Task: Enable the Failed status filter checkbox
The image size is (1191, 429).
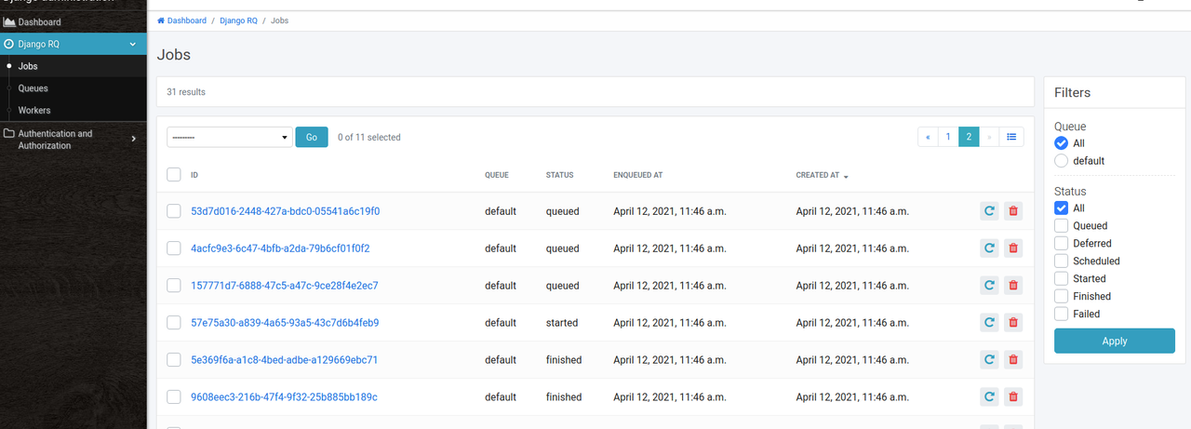Action: click(1061, 314)
